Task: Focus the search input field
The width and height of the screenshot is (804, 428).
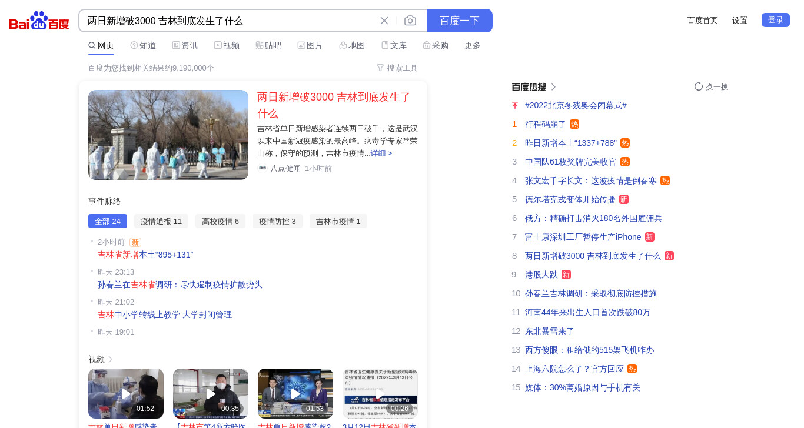Action: (x=230, y=21)
